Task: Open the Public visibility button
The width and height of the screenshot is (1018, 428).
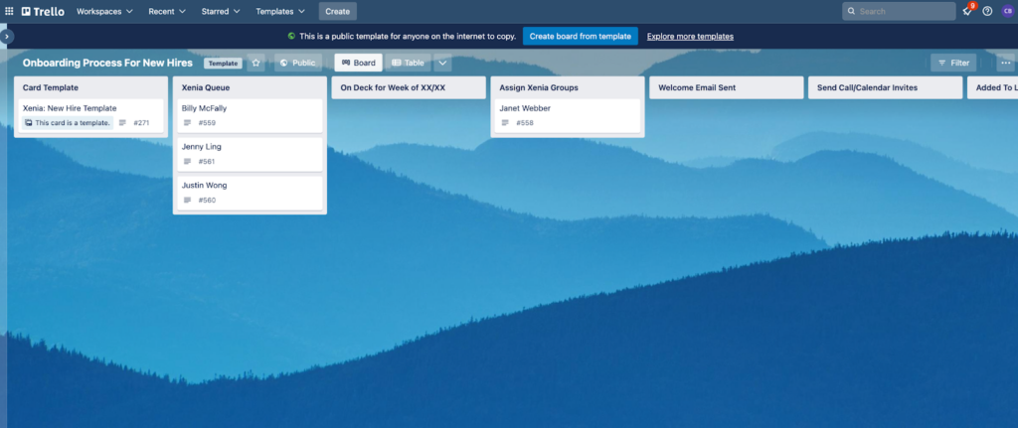Action: [x=298, y=63]
